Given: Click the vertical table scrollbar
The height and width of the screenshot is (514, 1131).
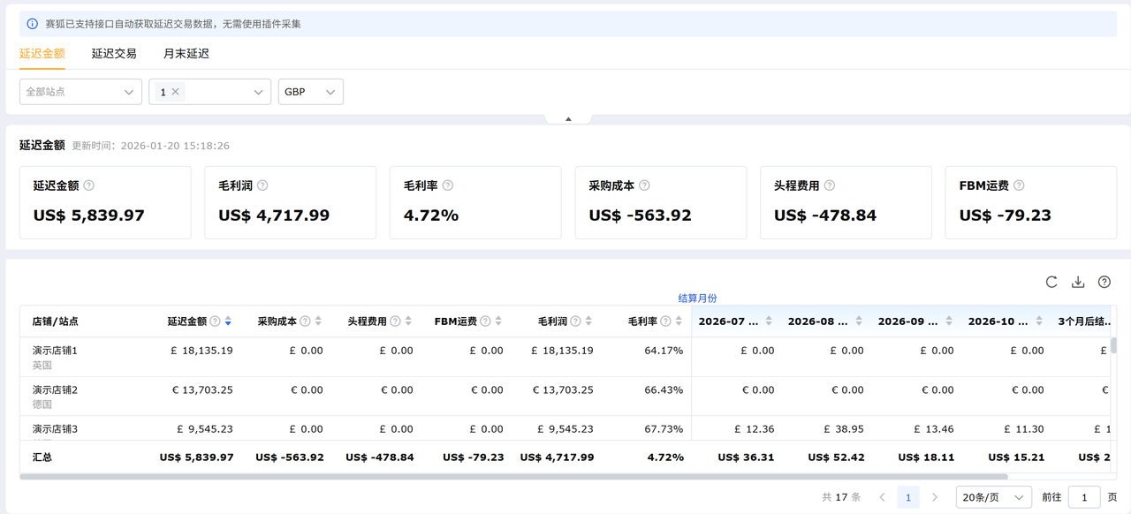Looking at the screenshot, I should pyautogui.click(x=1113, y=345).
